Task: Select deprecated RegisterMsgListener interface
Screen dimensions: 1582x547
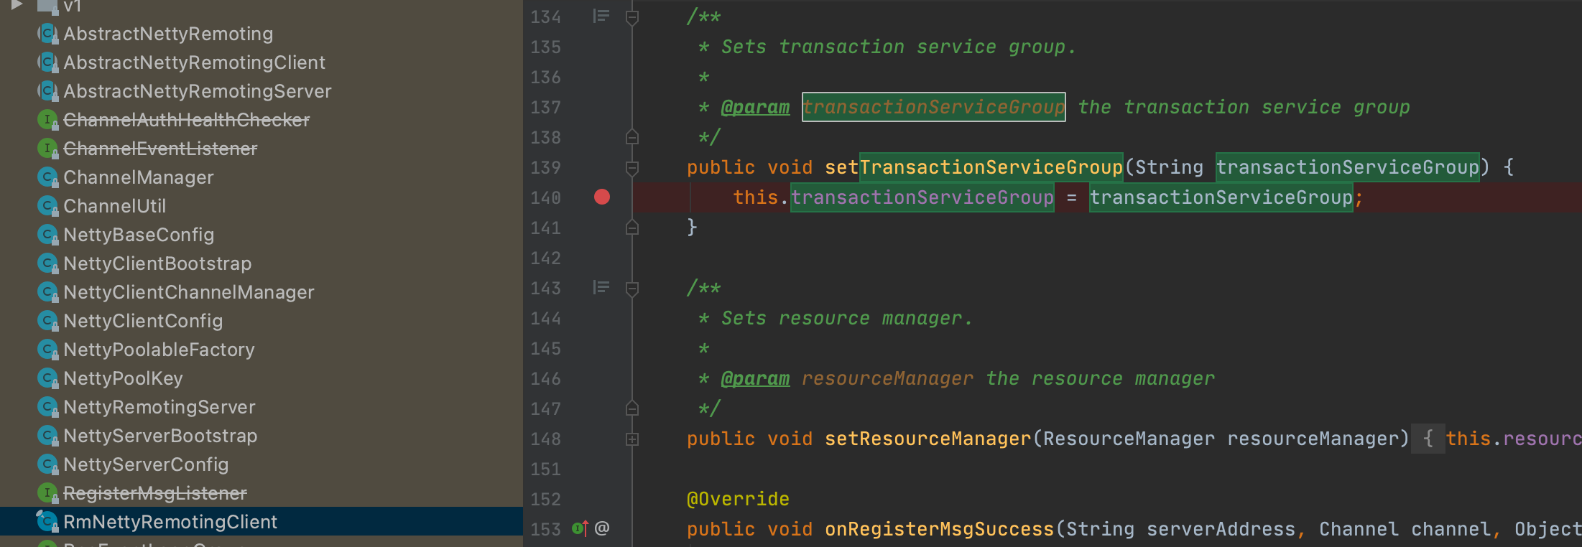Action: click(155, 493)
